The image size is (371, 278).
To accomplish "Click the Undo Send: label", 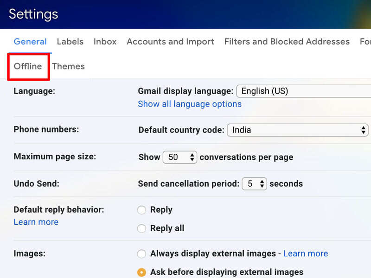I will pos(37,183).
